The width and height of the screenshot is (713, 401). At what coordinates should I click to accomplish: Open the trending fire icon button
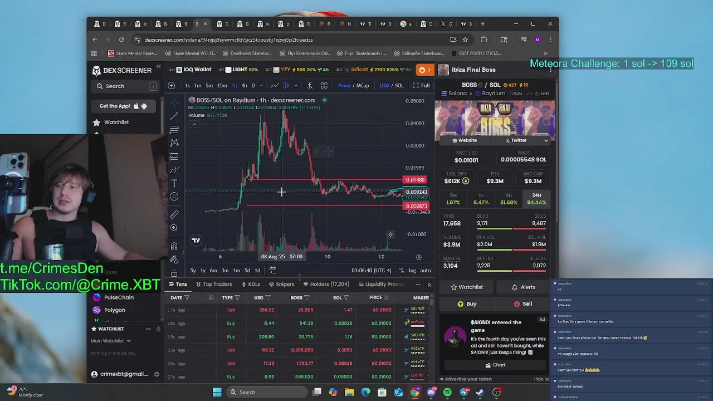425,70
